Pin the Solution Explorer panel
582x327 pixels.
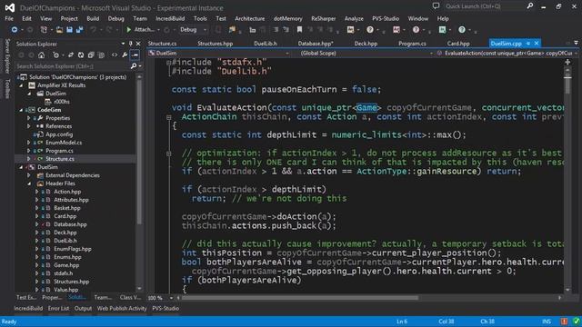131,44
